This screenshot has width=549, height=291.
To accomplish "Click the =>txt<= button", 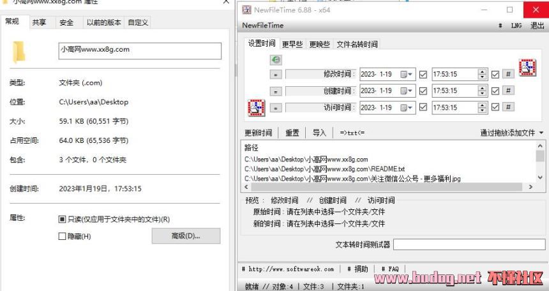I will pos(352,133).
